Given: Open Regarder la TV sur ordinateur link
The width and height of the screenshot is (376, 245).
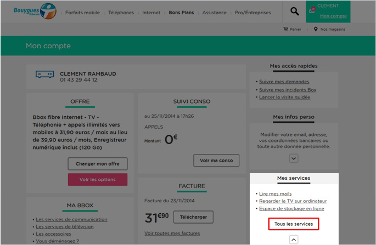Looking at the screenshot, I should pyautogui.click(x=293, y=201).
